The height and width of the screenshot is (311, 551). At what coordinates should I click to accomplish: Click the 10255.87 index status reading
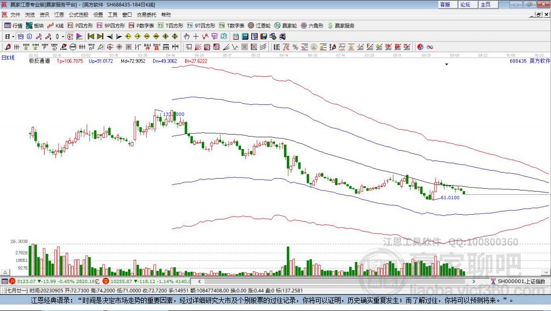(122, 281)
